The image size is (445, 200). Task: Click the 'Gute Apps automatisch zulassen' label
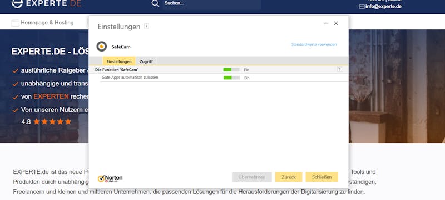130,78
